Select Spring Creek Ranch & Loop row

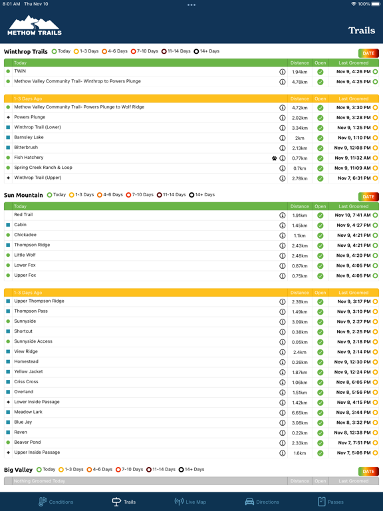pyautogui.click(x=191, y=168)
